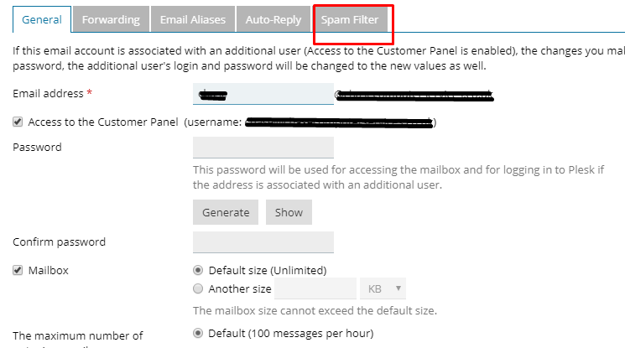Switch to the Forwarding tab
625x348 pixels.
click(111, 19)
